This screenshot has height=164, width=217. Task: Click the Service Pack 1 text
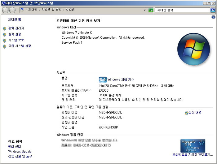click(72, 43)
